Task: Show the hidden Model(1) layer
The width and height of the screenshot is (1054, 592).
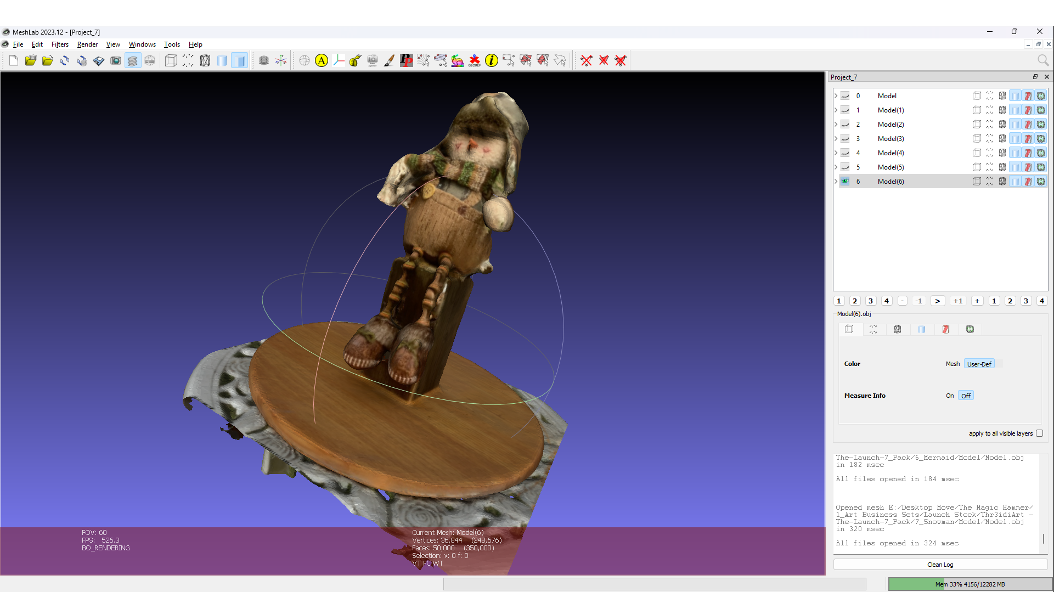Action: pos(845,110)
